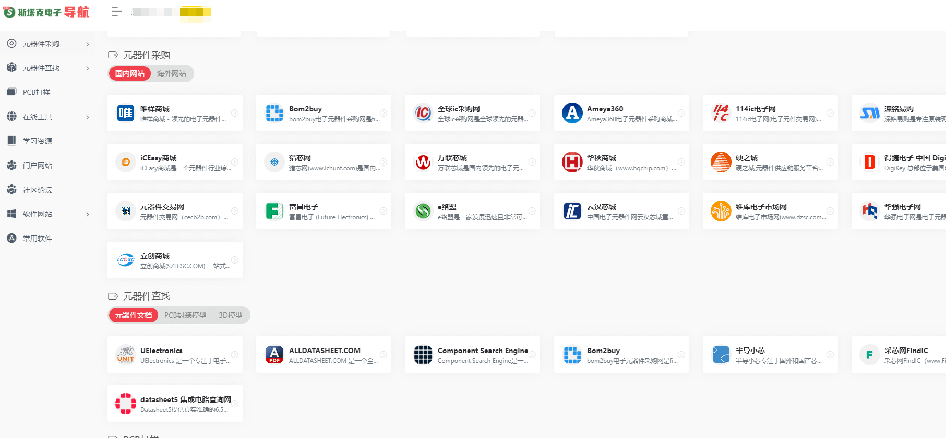
Task: Switch to 海外网站 filter
Action: point(172,73)
